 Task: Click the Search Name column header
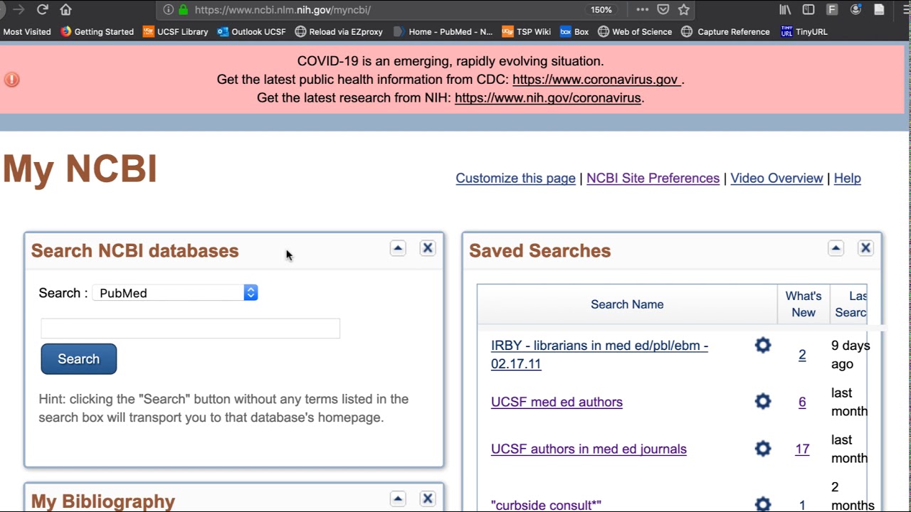(x=627, y=304)
